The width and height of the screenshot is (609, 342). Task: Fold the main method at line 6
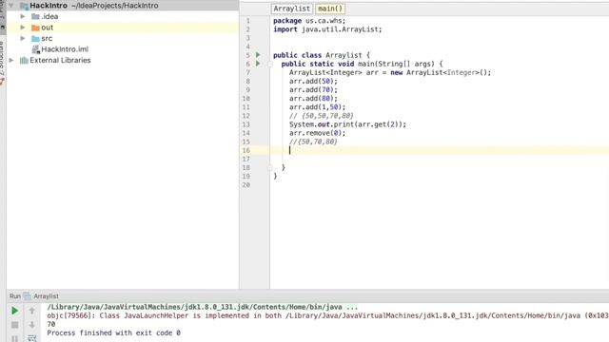270,64
